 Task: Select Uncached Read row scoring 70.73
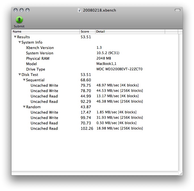click(95, 123)
